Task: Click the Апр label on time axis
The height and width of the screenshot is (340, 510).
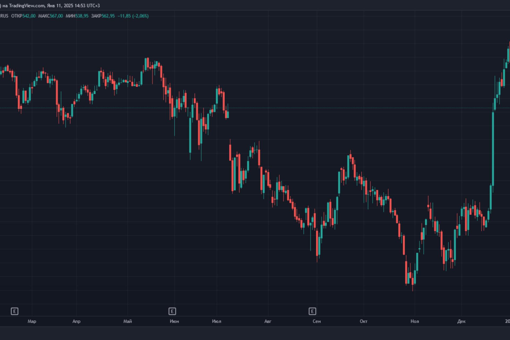Action: click(76, 321)
